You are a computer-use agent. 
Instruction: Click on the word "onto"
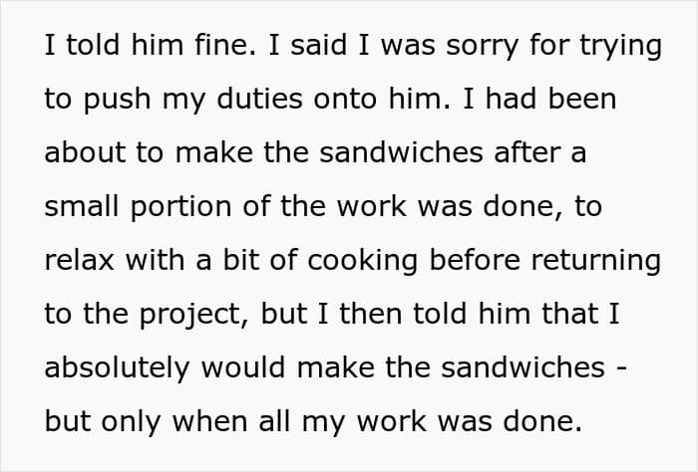point(345,100)
